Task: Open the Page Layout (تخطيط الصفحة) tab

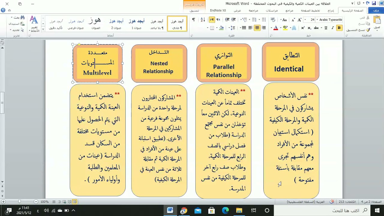Action: pyautogui.click(x=310, y=10)
